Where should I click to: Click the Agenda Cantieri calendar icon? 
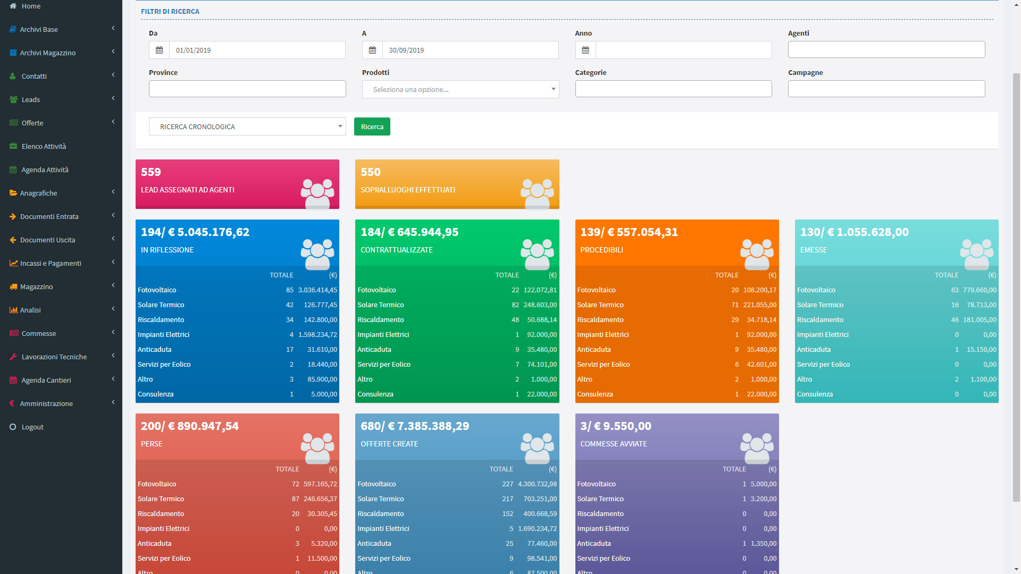(x=13, y=380)
